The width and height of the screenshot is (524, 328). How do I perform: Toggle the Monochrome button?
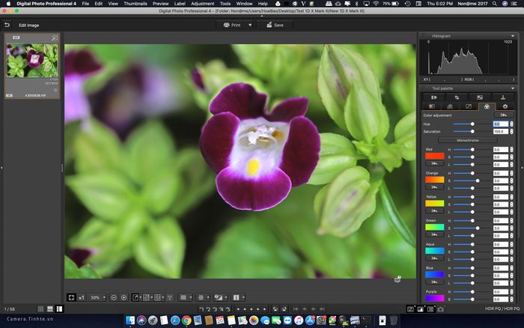(467, 140)
